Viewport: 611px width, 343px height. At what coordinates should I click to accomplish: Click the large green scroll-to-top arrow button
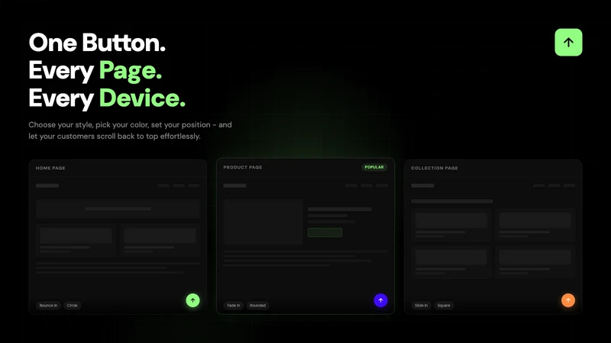click(x=568, y=43)
